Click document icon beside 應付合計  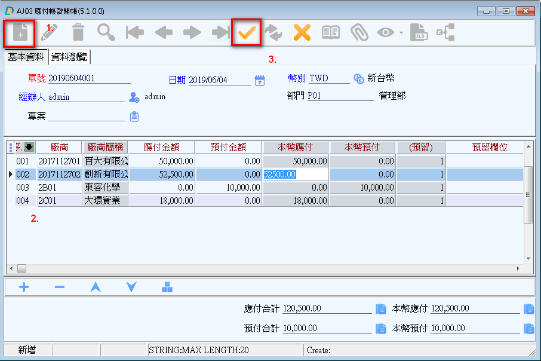pos(380,308)
